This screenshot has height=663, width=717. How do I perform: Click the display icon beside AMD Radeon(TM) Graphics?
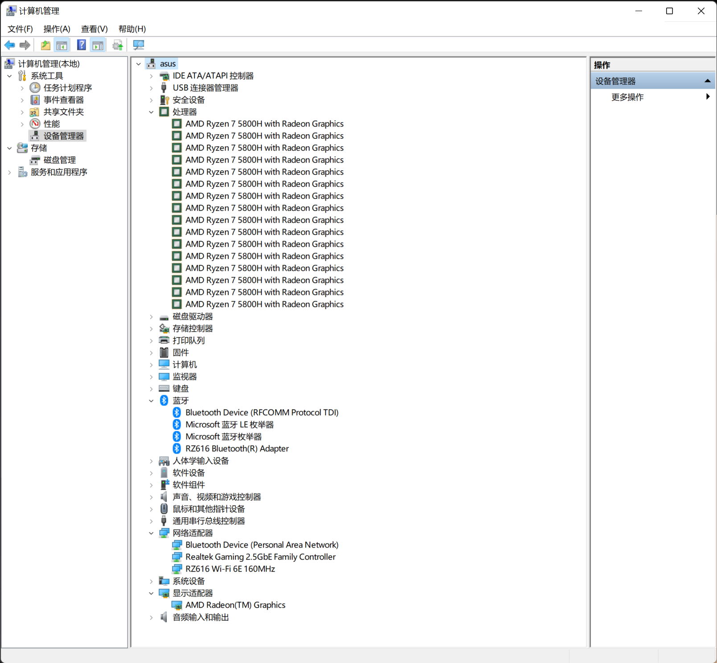[x=177, y=605]
